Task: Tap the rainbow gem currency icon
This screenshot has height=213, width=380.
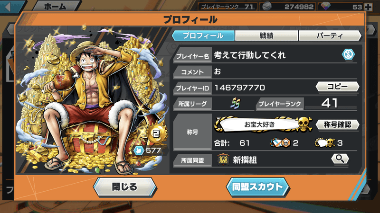Action: (x=326, y=6)
